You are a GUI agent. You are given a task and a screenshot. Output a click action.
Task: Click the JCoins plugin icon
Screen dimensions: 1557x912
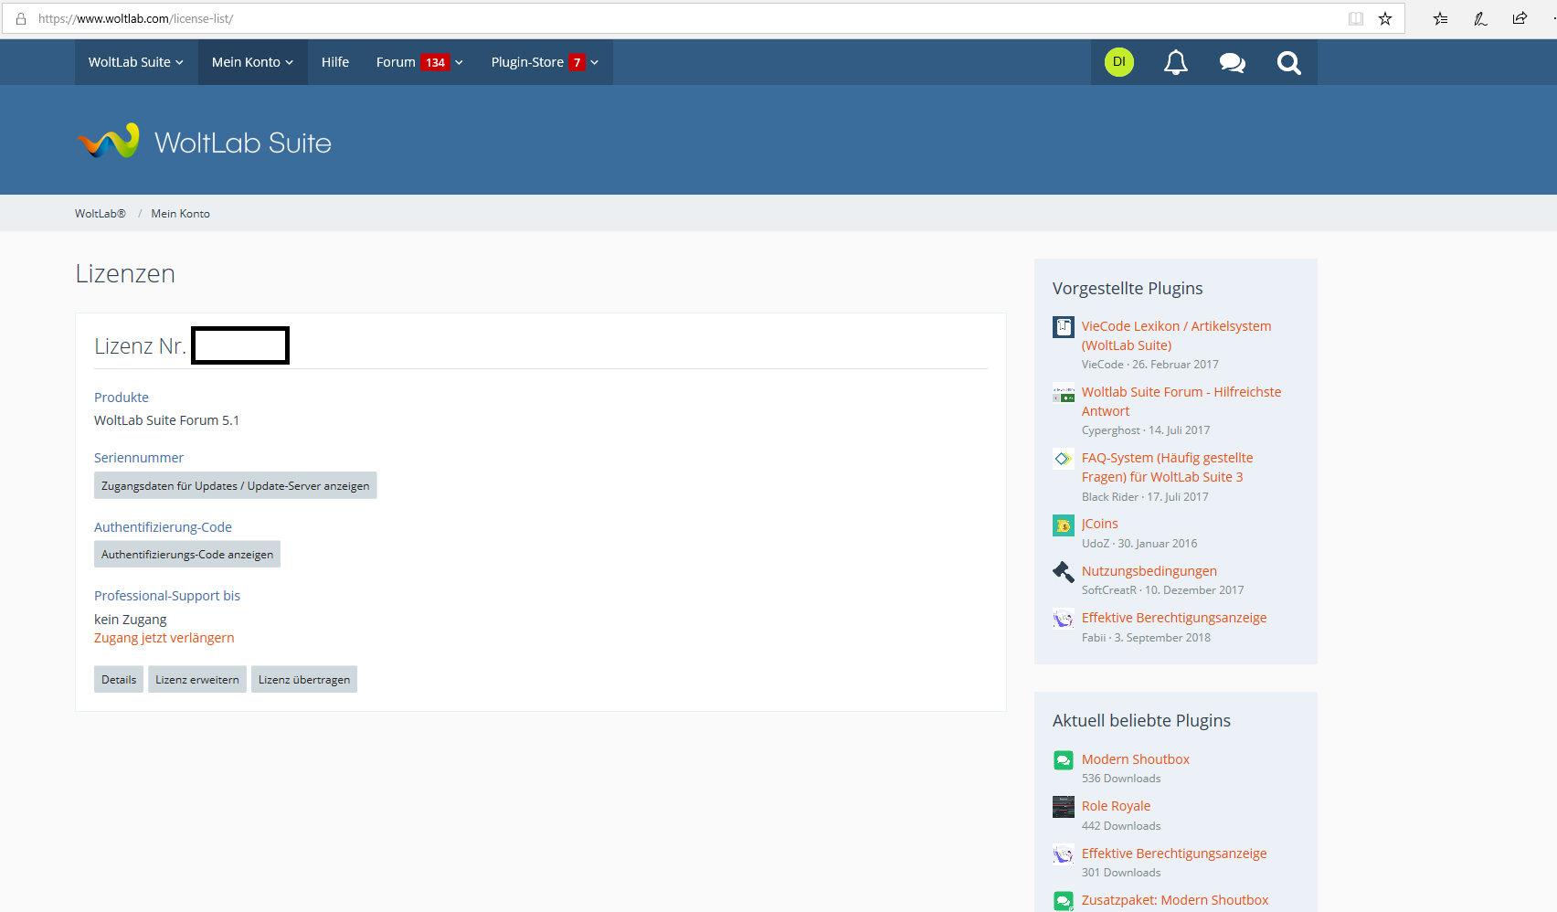coord(1063,525)
